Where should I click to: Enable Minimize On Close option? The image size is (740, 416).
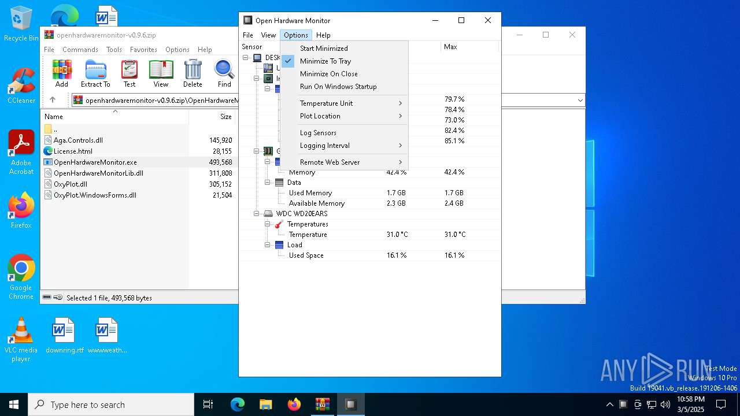(344, 74)
